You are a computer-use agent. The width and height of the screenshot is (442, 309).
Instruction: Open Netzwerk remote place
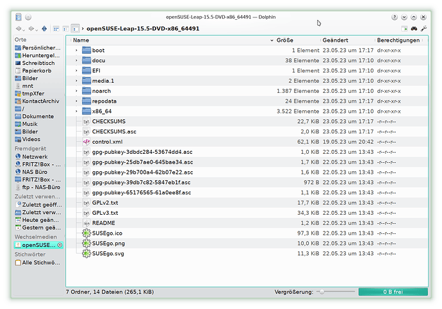[x=38, y=156]
